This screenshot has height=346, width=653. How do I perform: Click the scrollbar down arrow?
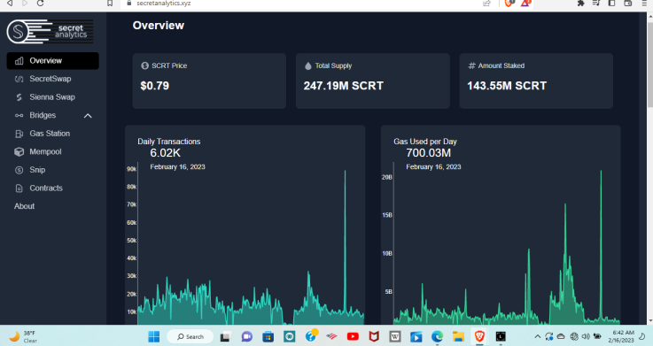click(649, 320)
